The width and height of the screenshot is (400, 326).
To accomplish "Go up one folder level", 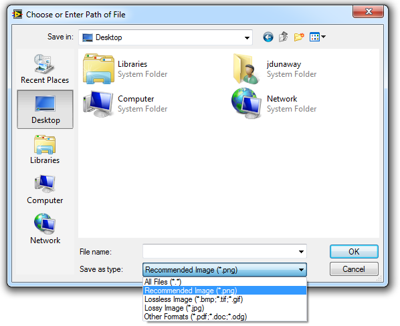I will 284,37.
